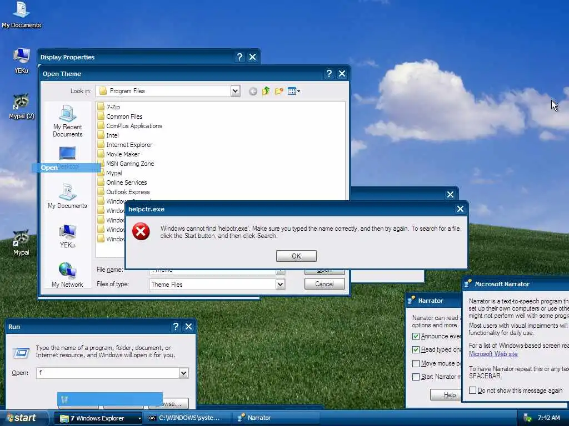Expand the Run dialog Open history dropdown
The image size is (569, 426).
[x=183, y=373]
